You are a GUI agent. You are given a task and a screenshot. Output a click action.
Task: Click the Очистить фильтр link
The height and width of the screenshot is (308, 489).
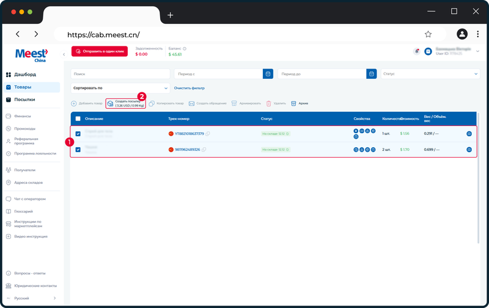(189, 88)
